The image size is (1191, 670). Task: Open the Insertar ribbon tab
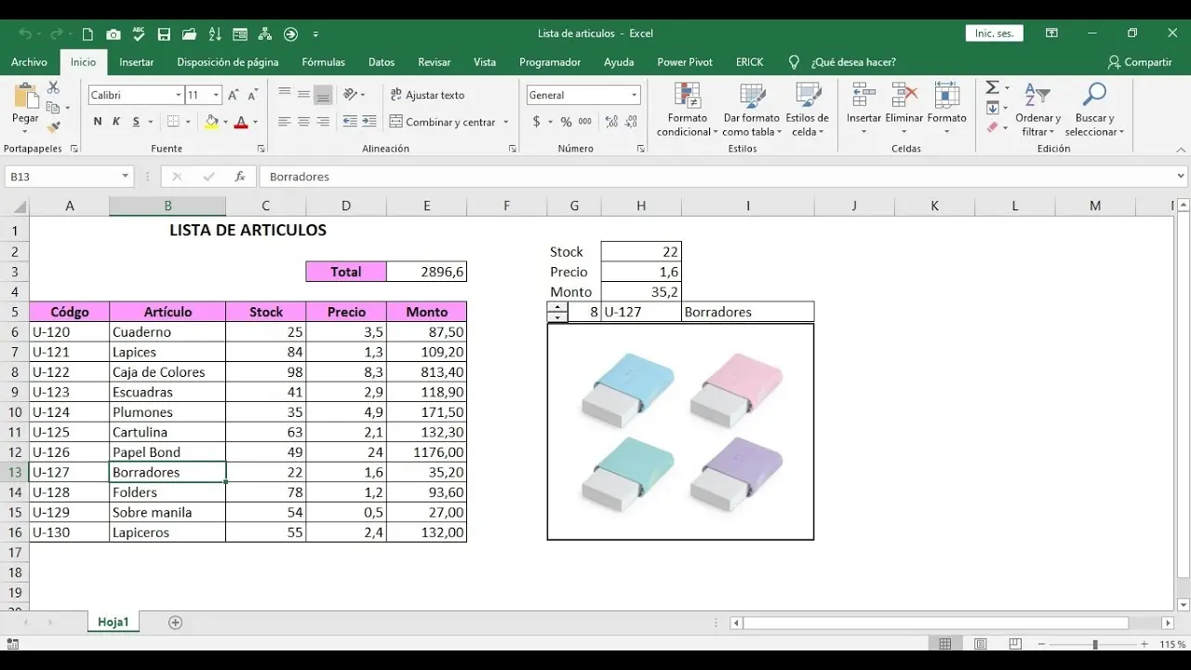coord(137,62)
